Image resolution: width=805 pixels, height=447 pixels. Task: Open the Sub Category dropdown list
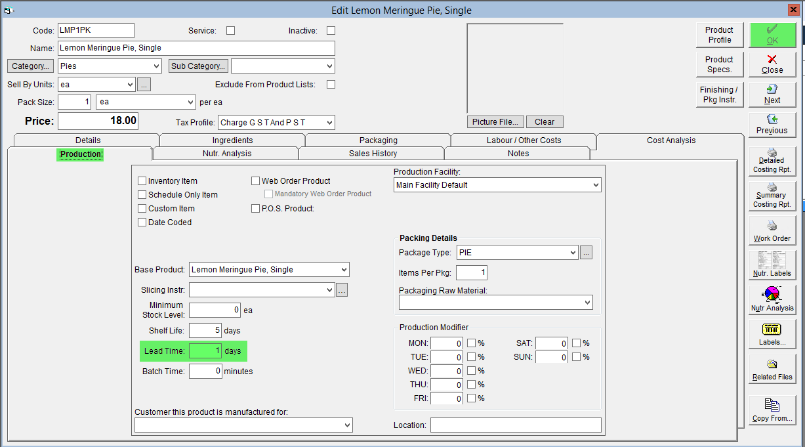[x=329, y=66]
